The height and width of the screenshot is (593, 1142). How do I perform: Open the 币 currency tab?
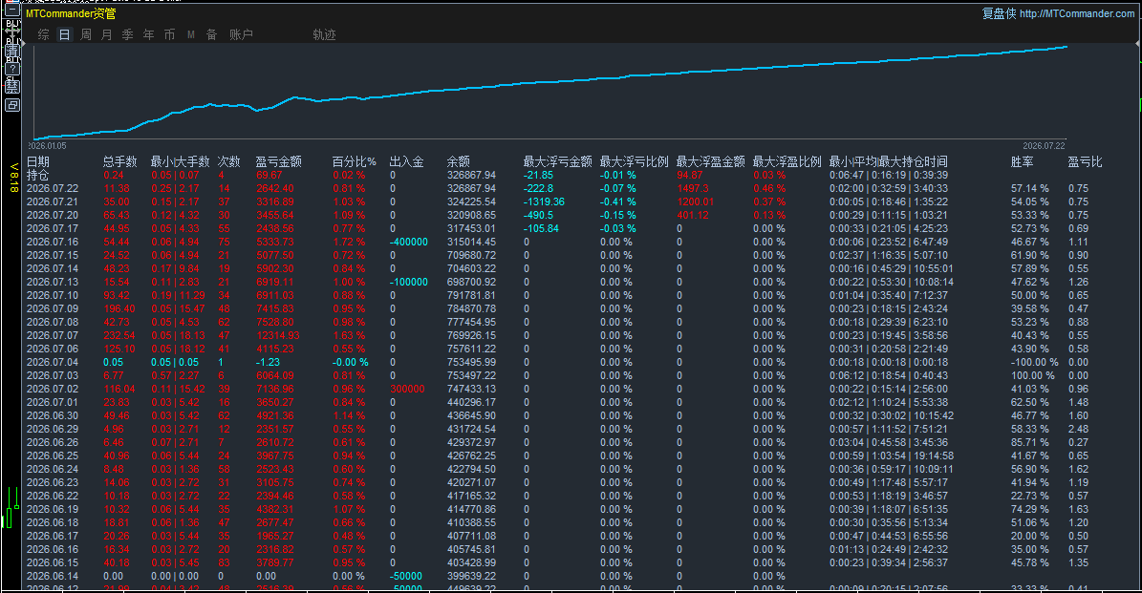tap(170, 34)
